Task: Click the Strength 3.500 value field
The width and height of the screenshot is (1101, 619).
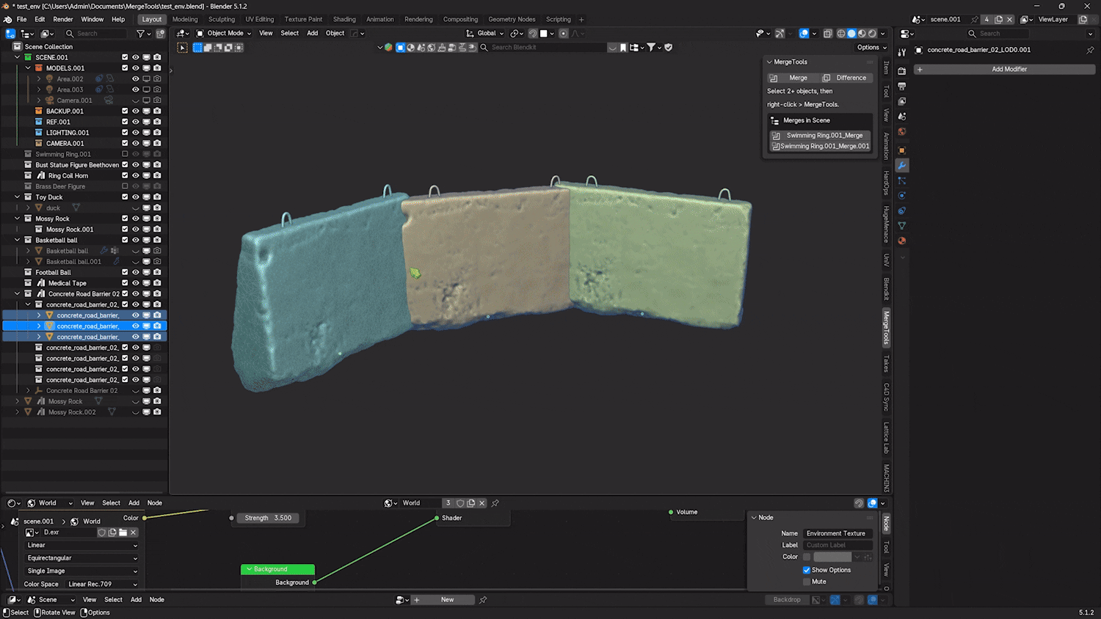Action: pos(269,518)
